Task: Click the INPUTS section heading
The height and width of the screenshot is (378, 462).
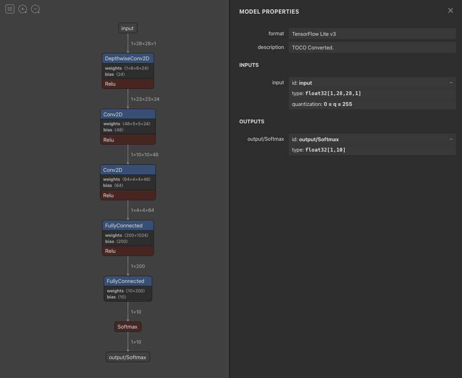Action: pyautogui.click(x=249, y=65)
